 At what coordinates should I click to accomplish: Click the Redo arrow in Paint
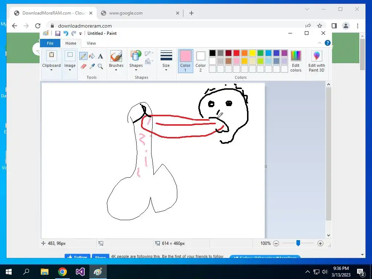(74, 33)
